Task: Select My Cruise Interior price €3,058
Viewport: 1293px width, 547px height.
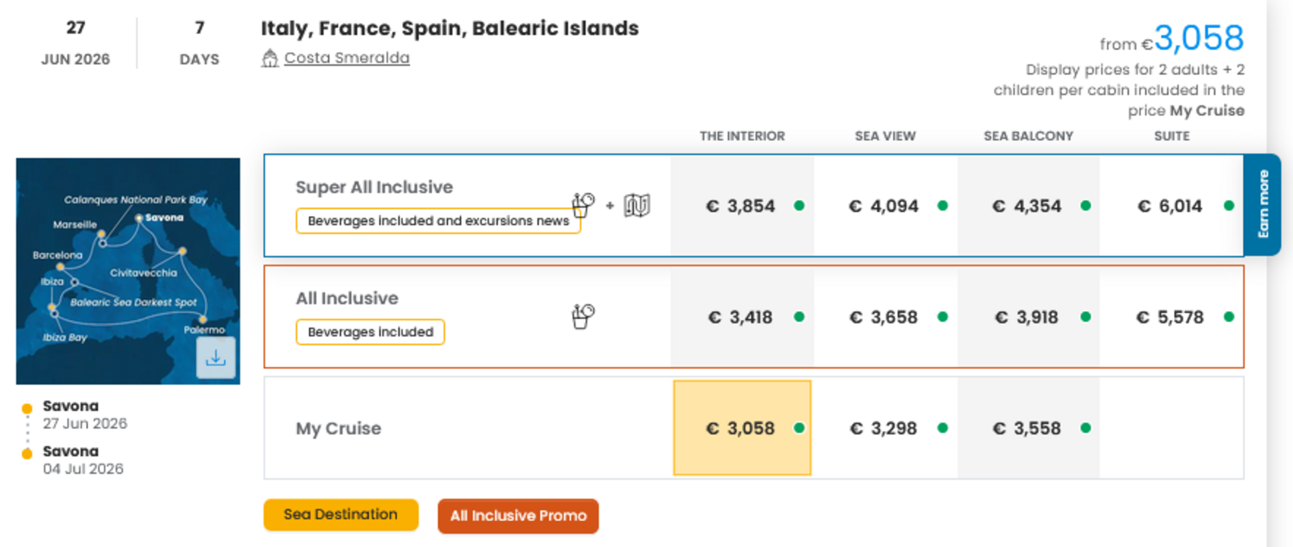Action: click(742, 428)
